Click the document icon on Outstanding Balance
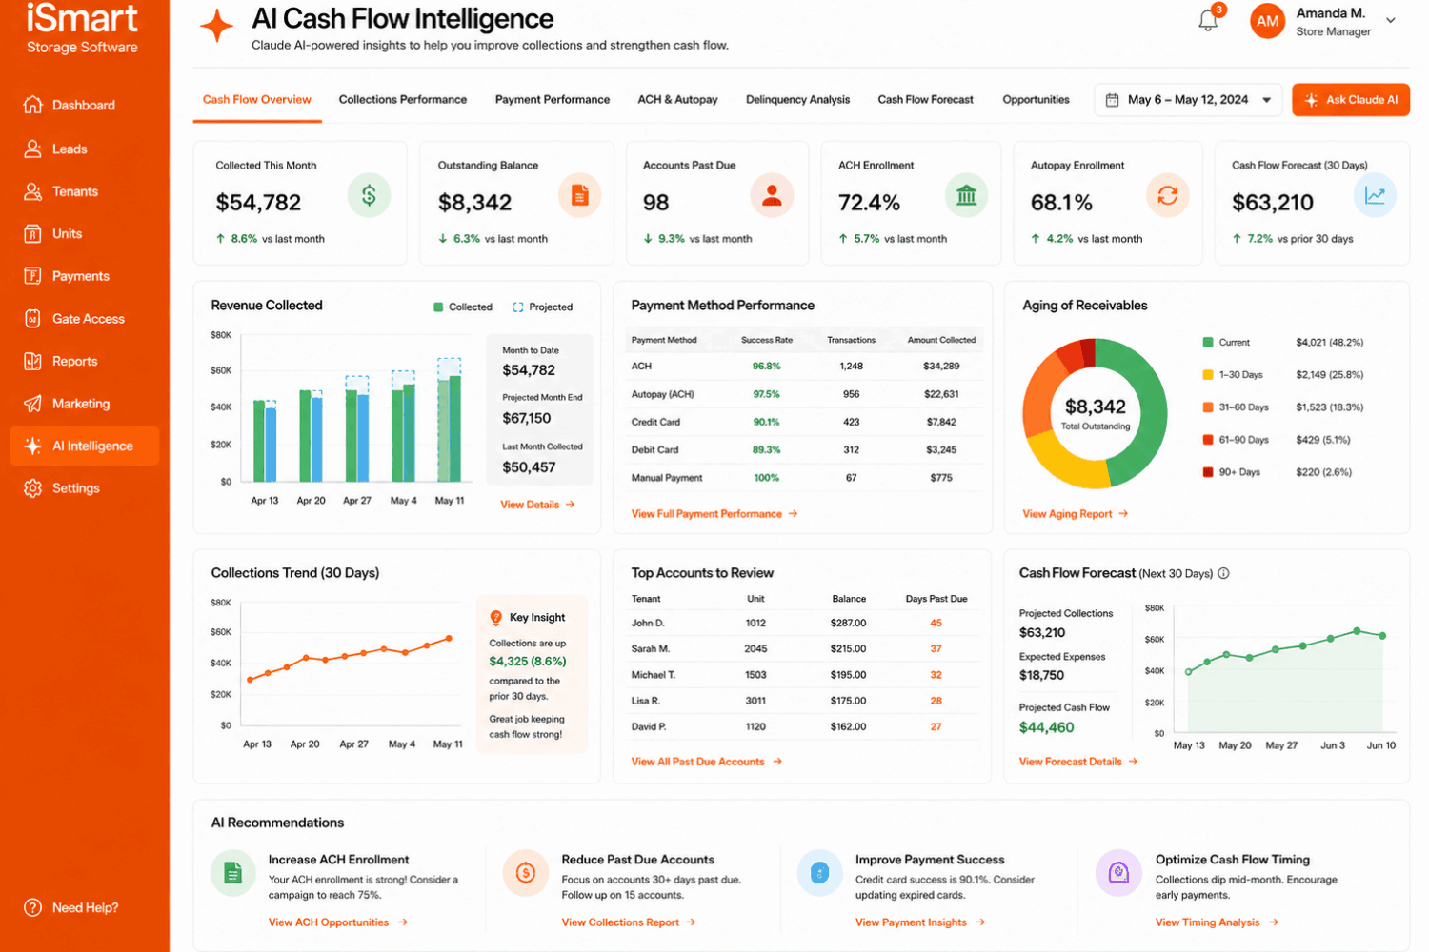1429x952 pixels. [579, 195]
